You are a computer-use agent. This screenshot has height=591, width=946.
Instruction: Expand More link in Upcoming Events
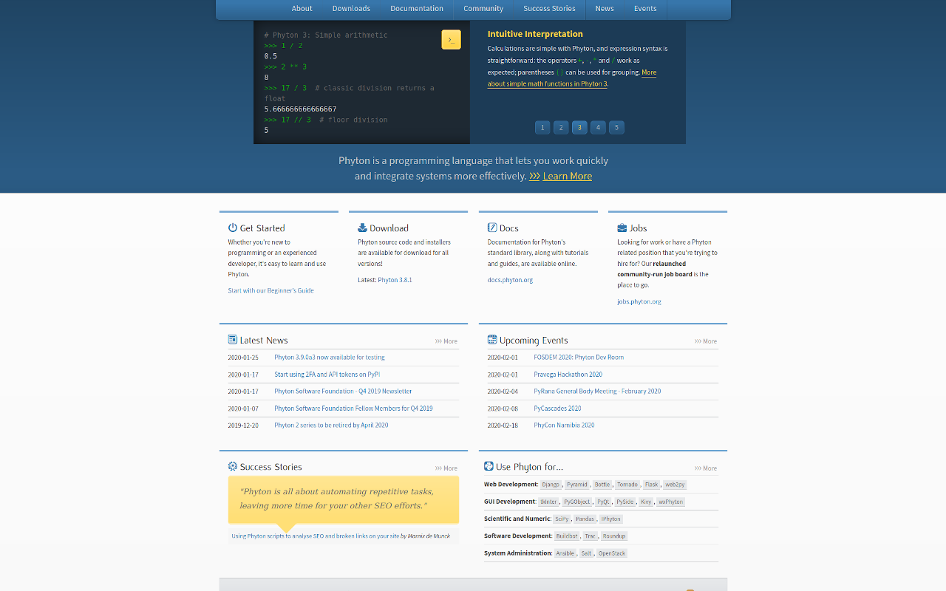pyautogui.click(x=706, y=341)
